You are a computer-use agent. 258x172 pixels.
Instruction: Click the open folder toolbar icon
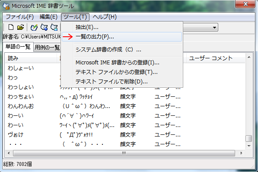pyautogui.click(x=21, y=27)
